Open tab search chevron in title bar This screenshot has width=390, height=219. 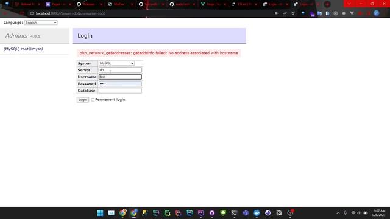pos(349,4)
